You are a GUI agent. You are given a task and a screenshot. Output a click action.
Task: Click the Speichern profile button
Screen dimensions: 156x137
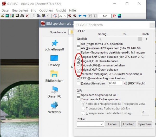145,124
